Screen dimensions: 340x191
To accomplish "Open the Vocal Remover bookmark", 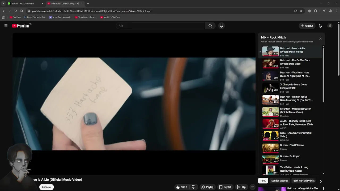I will 60,17.
